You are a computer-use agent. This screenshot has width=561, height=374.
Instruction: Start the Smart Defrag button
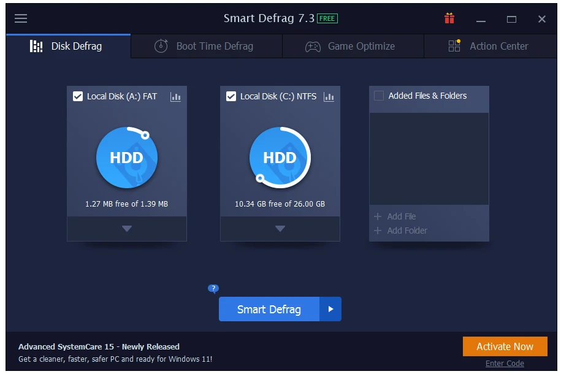269,309
